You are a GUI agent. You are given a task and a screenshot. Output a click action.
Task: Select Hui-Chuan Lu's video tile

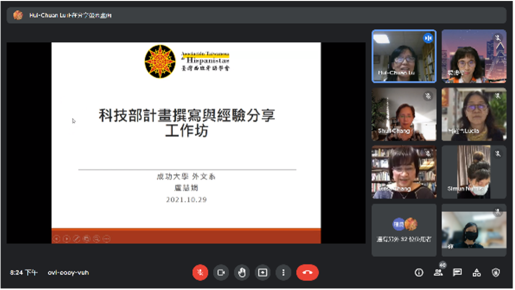pyautogui.click(x=404, y=56)
